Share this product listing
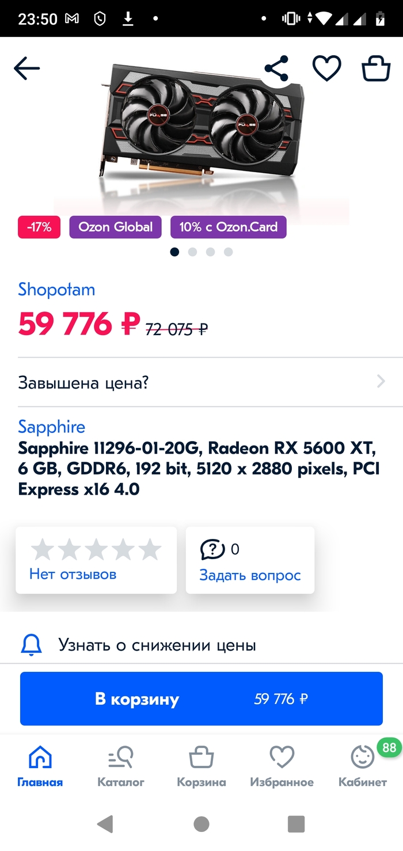This screenshot has width=403, height=851. tap(276, 69)
